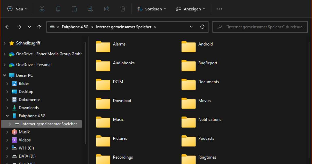Click chevron after Interner gemeinsamer Speicher breadcrumb
Image resolution: width=312 pixels, height=164 pixels.
pyautogui.click(x=155, y=27)
